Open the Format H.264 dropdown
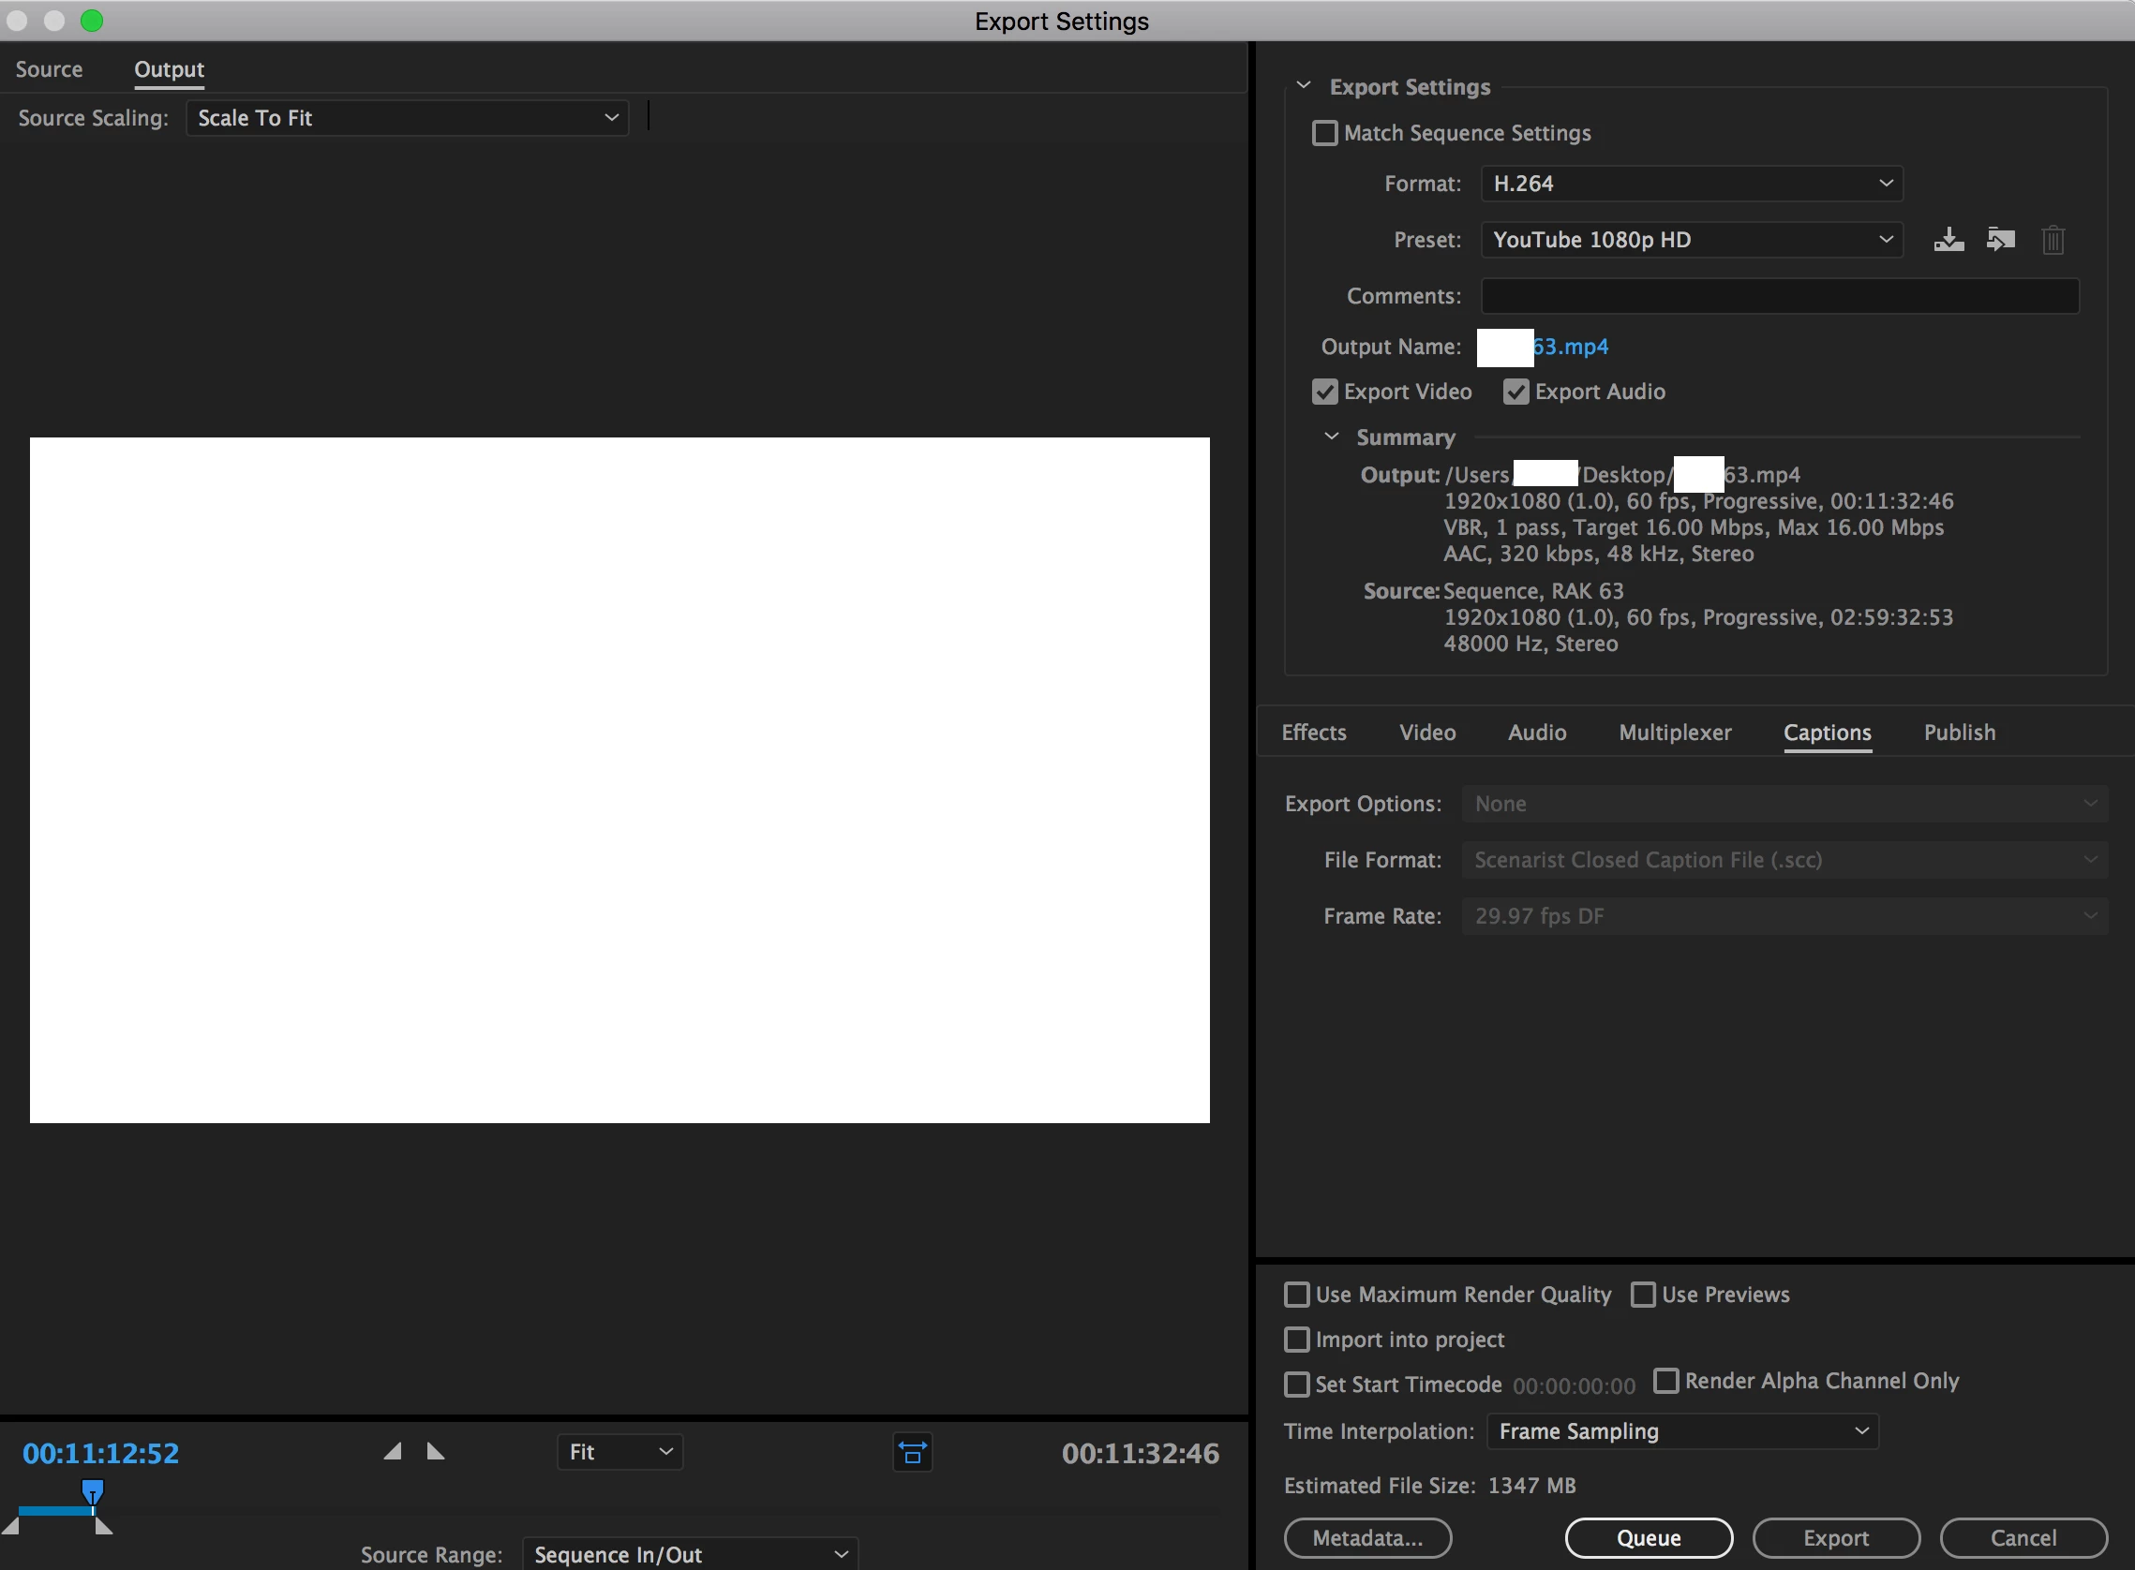This screenshot has width=2135, height=1570. [x=1691, y=184]
